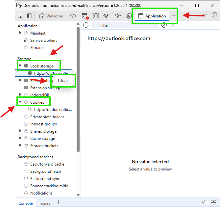Select Shared storage

[43, 131]
